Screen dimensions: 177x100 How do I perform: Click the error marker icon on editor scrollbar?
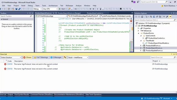pos(131,21)
